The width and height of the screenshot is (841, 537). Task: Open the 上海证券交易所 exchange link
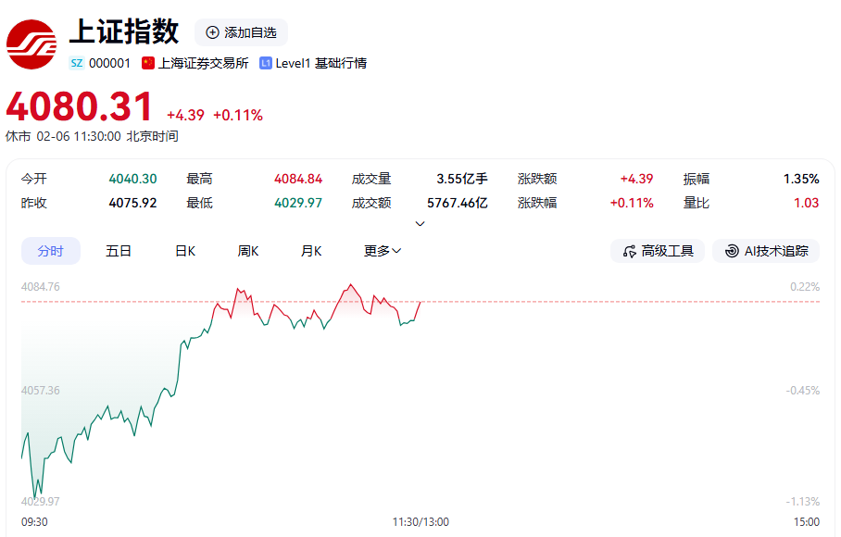(203, 63)
